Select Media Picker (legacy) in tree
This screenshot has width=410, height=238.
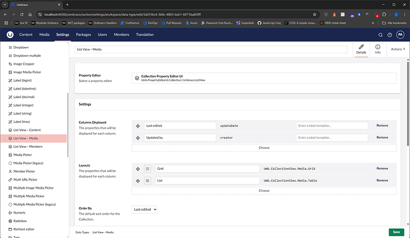[29, 163]
